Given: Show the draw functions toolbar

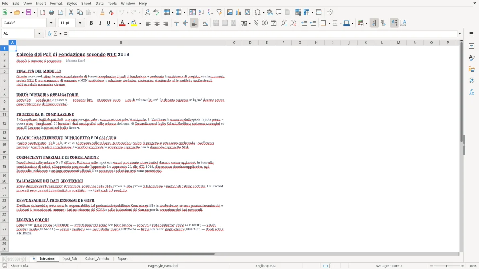Looking at the screenshot, I should click(329, 12).
